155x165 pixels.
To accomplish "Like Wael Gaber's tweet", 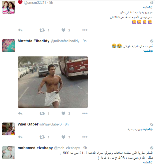I will point(63,137).
